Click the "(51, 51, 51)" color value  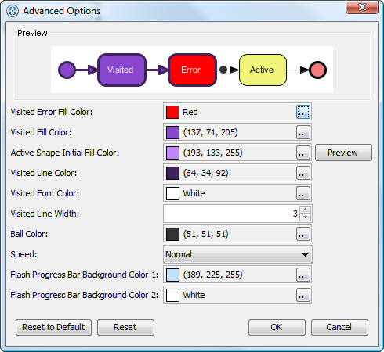(205, 234)
